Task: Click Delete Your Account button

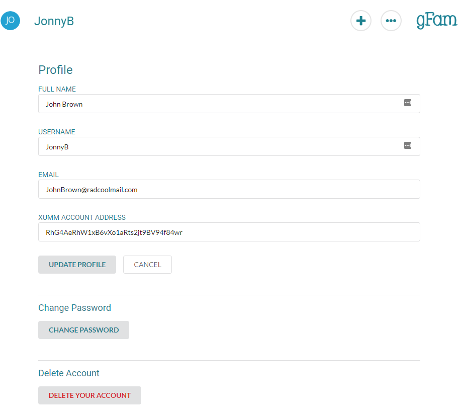Action: pyautogui.click(x=90, y=395)
